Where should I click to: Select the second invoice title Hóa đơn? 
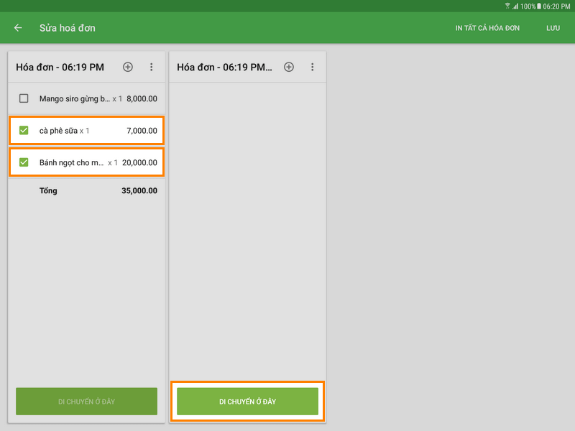coord(224,67)
